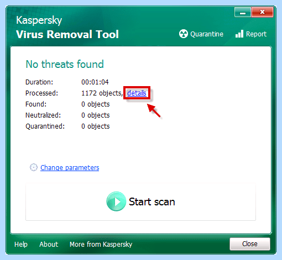Image resolution: width=282 pixels, height=260 pixels.
Task: Select the No threats found heading
Action: click(x=65, y=64)
